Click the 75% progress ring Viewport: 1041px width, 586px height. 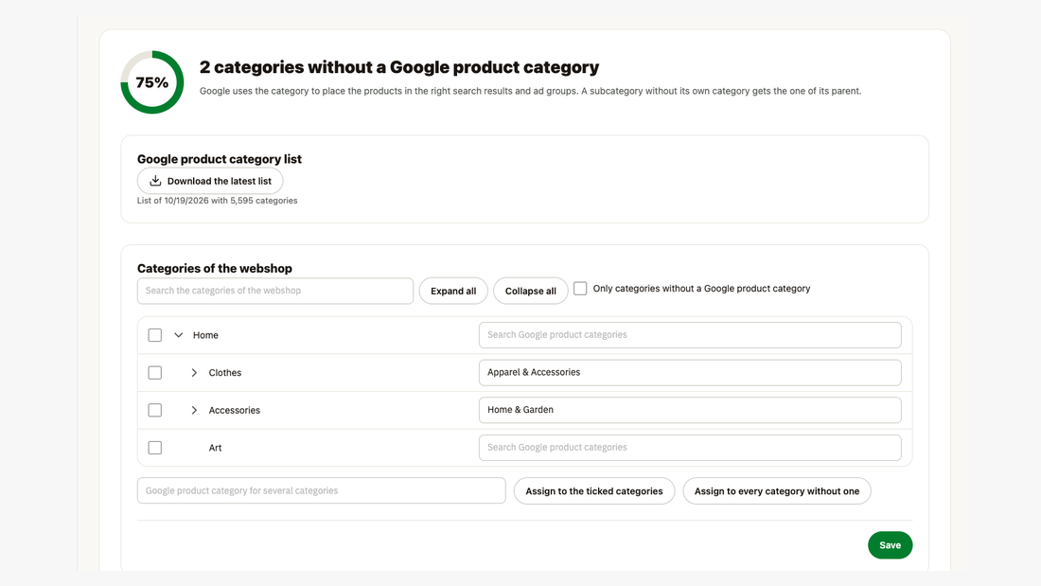point(152,82)
